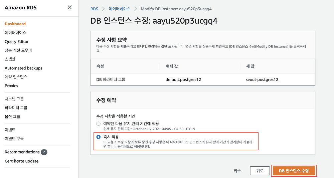Click the seoul-postgres12 new value cell
Screen dimensions: 334x178
click(262, 80)
